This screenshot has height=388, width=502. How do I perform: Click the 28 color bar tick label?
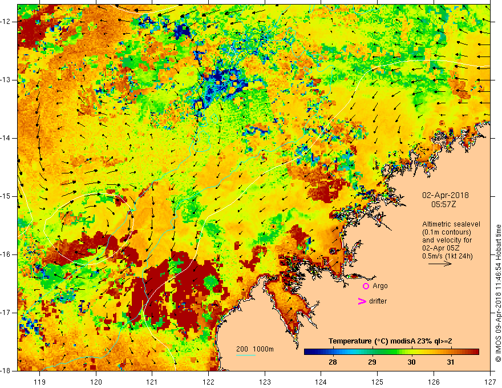(x=333, y=362)
